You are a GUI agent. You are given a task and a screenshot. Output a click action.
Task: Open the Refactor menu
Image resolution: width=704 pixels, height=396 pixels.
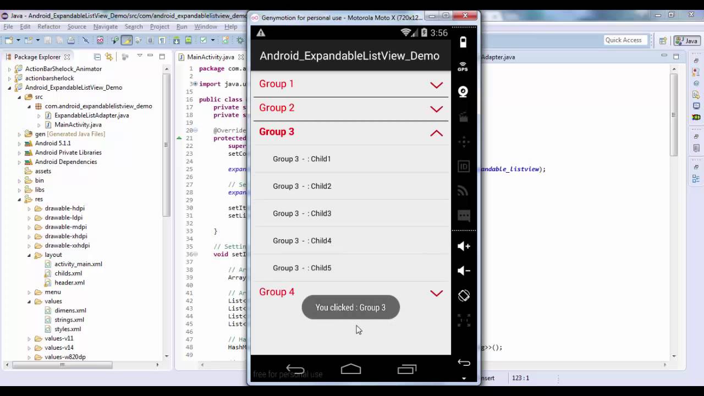(49, 26)
